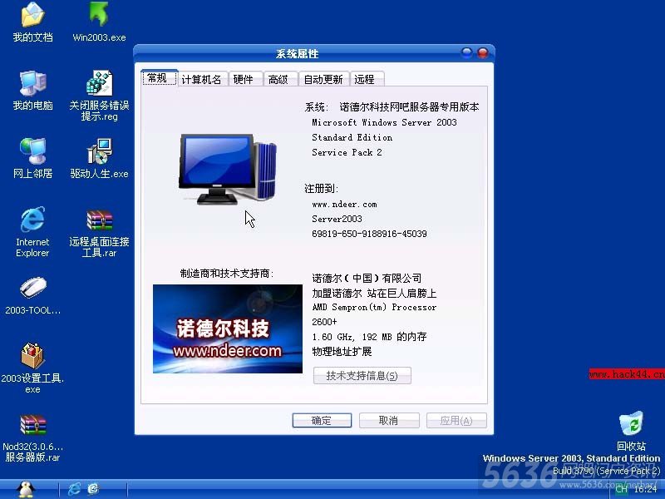Launch Internet Explorer from the quick launch bar
665x499 pixels.
coord(74,489)
